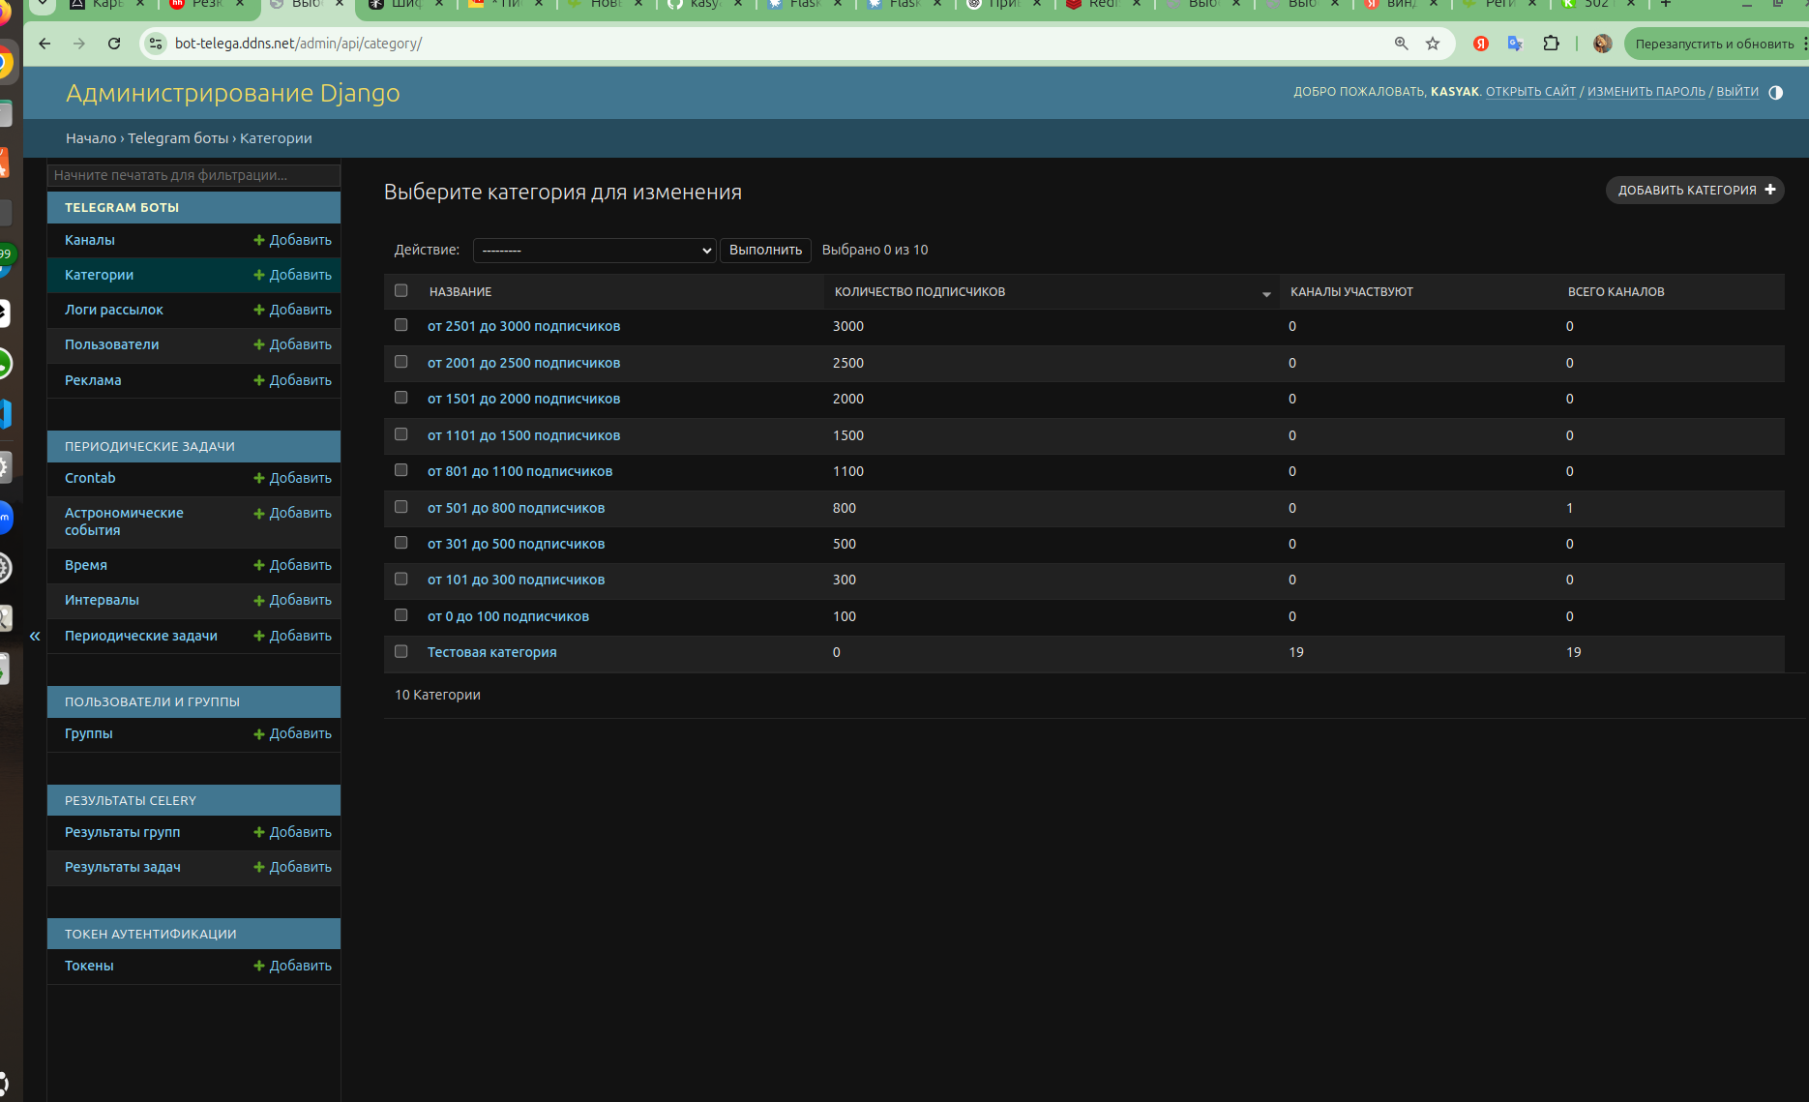Click the plus icon next to Каналы
The height and width of the screenshot is (1102, 1809).
[x=258, y=240]
